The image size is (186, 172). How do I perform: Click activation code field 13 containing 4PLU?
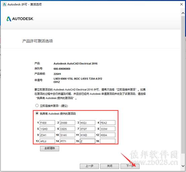pyautogui.click(x=47, y=141)
